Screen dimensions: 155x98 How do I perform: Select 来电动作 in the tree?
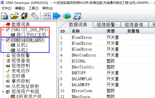21,71
